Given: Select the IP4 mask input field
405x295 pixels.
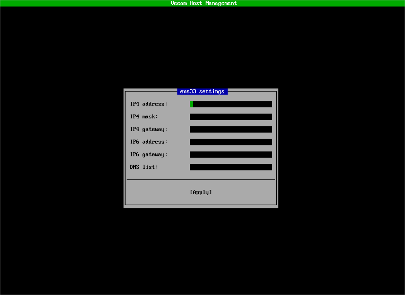Looking at the screenshot, I should click(231, 117).
